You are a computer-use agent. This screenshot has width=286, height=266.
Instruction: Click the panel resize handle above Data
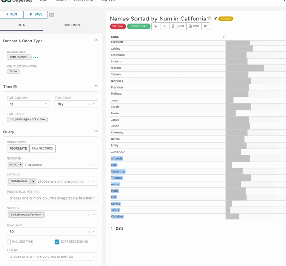click(207, 225)
